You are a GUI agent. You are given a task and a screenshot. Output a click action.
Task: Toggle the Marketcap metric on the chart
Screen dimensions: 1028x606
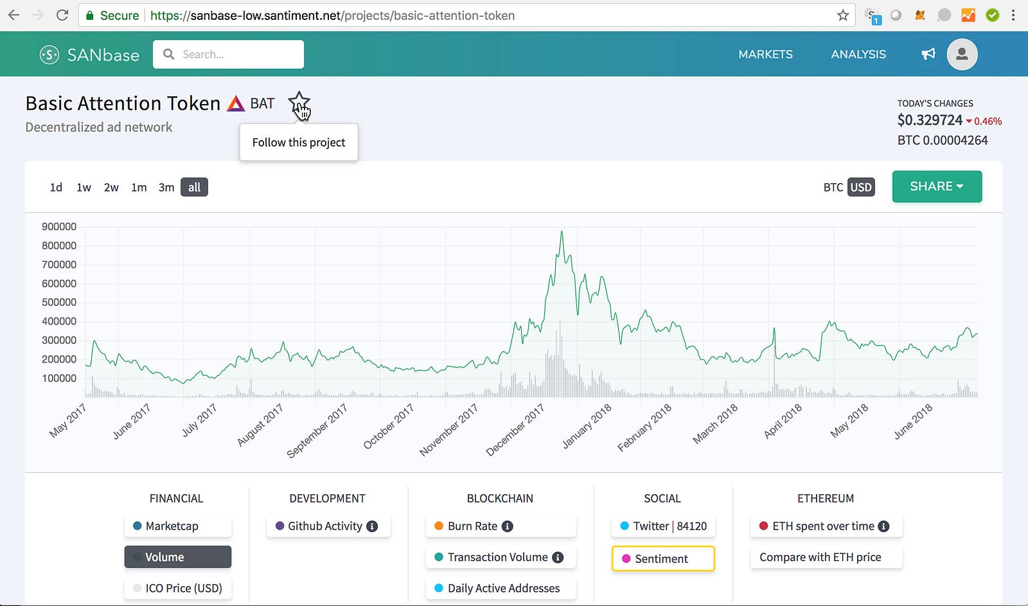178,526
